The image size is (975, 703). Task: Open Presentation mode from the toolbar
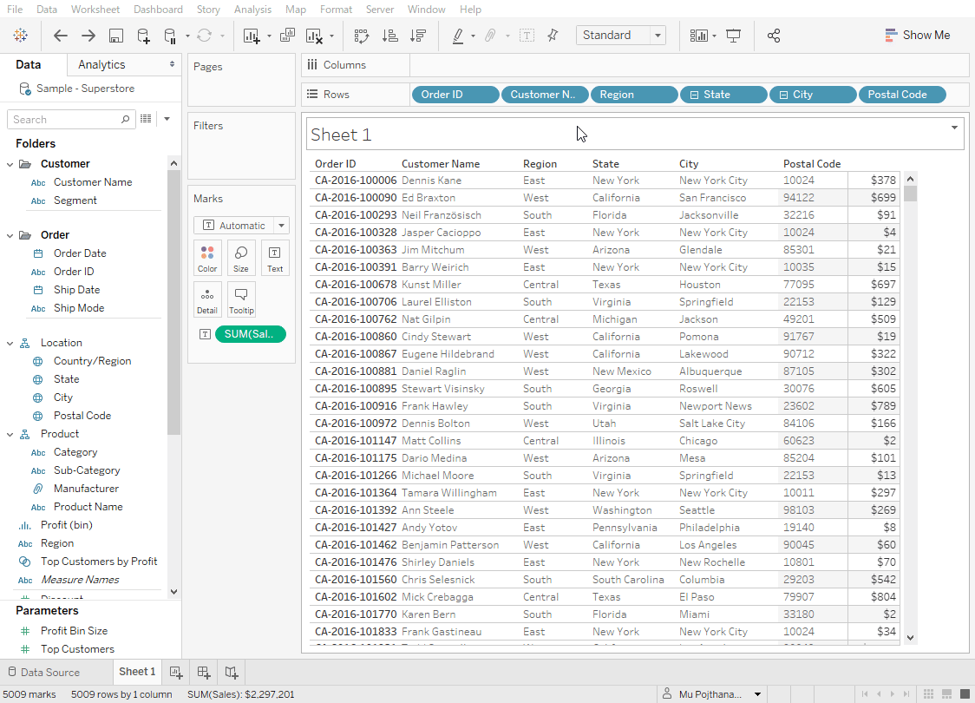click(x=734, y=36)
